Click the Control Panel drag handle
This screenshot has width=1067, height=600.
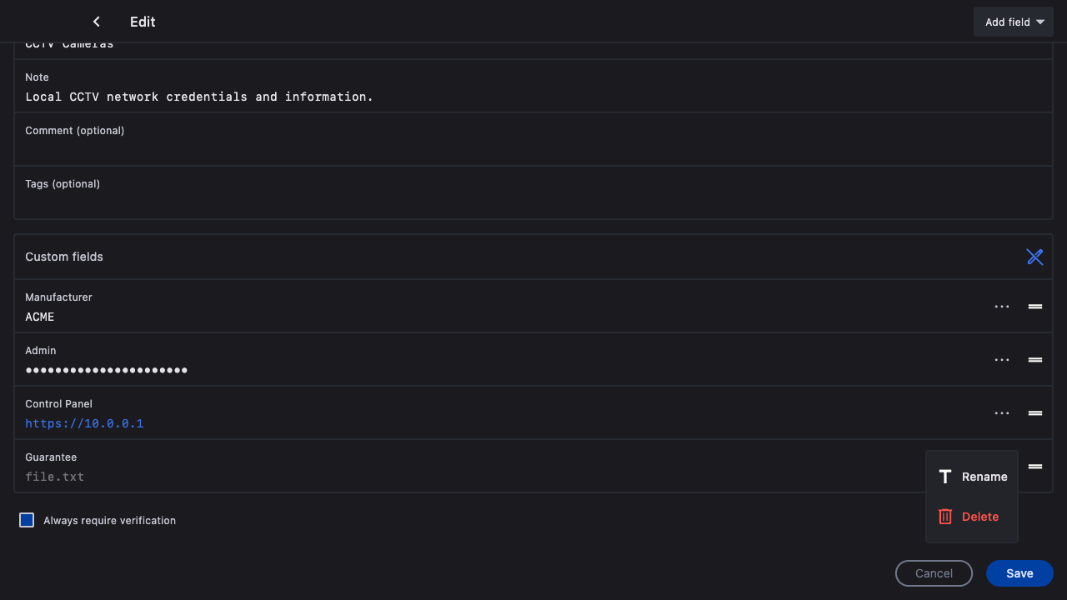(x=1035, y=413)
